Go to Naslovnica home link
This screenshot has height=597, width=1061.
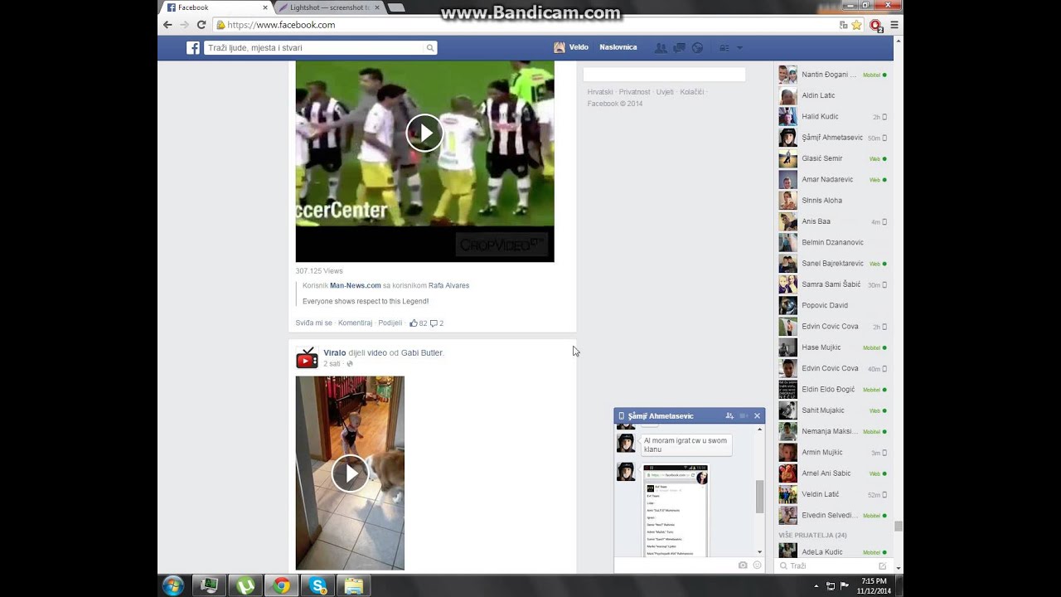(x=618, y=47)
